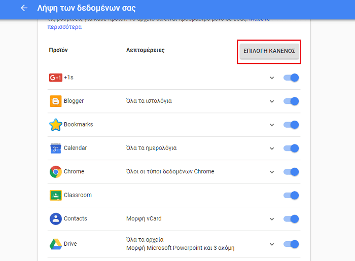Screen dimensions: 355x261
Task: Expand Blogger options chevron
Action: (272, 101)
